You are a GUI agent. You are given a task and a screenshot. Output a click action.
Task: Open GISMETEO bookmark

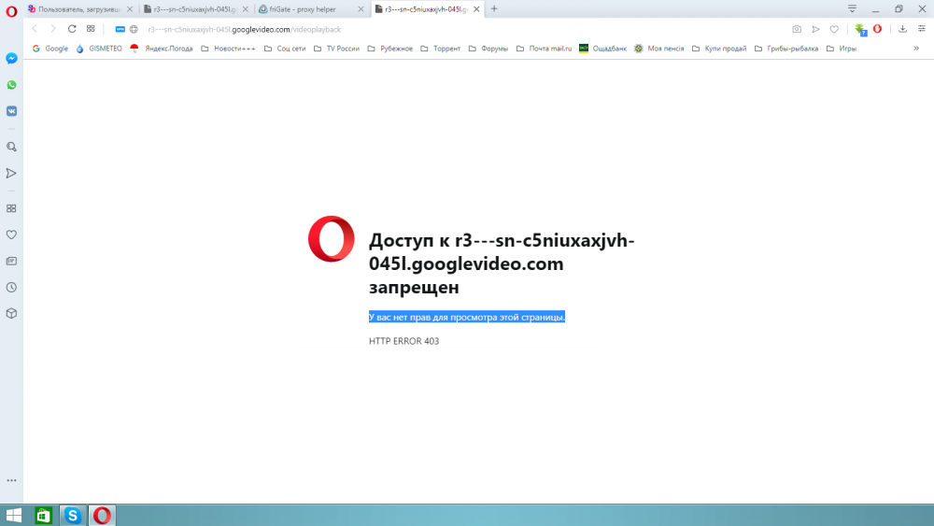coord(99,49)
